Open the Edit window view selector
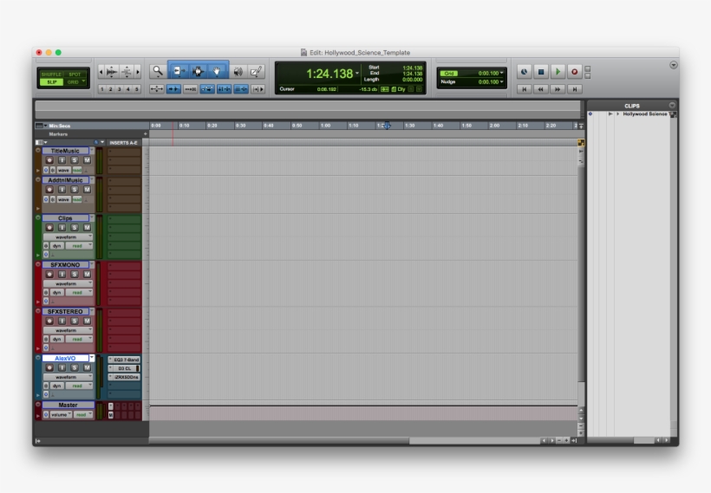This screenshot has height=493, width=711. click(41, 142)
